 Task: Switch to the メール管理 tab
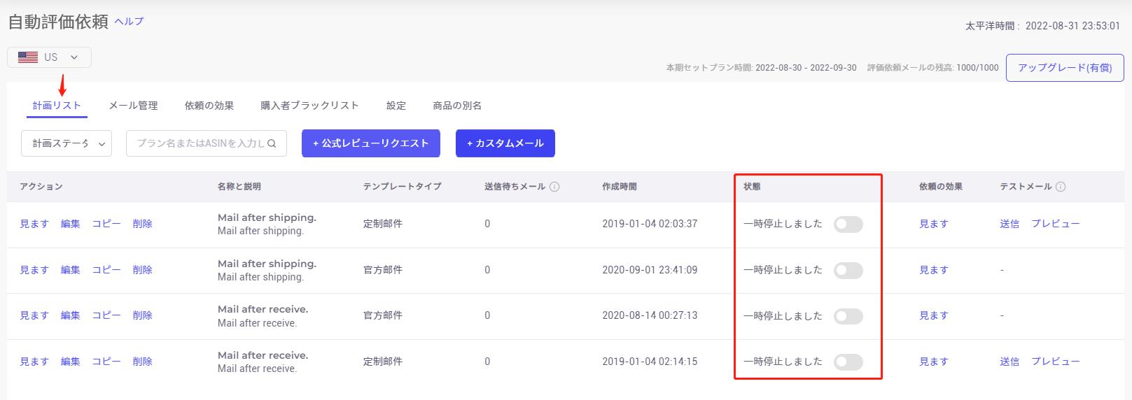(133, 106)
